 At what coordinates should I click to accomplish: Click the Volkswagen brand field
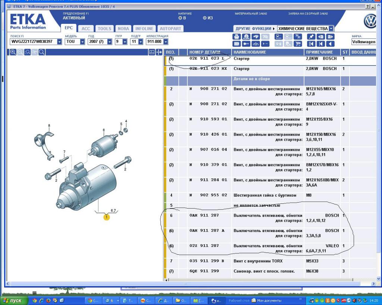(x=363, y=42)
